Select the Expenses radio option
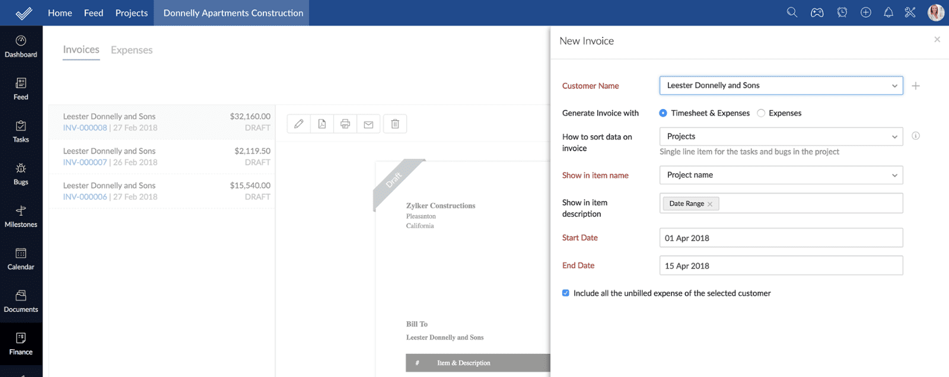Image resolution: width=949 pixels, height=377 pixels. tap(761, 113)
